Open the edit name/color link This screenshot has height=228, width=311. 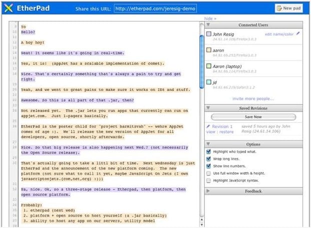(x=279, y=34)
